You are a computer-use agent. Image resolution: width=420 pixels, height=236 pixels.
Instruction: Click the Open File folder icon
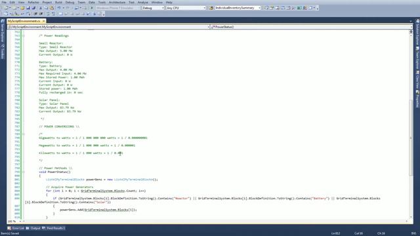point(22,8)
